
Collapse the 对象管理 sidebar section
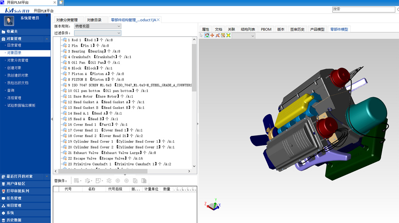[47, 39]
